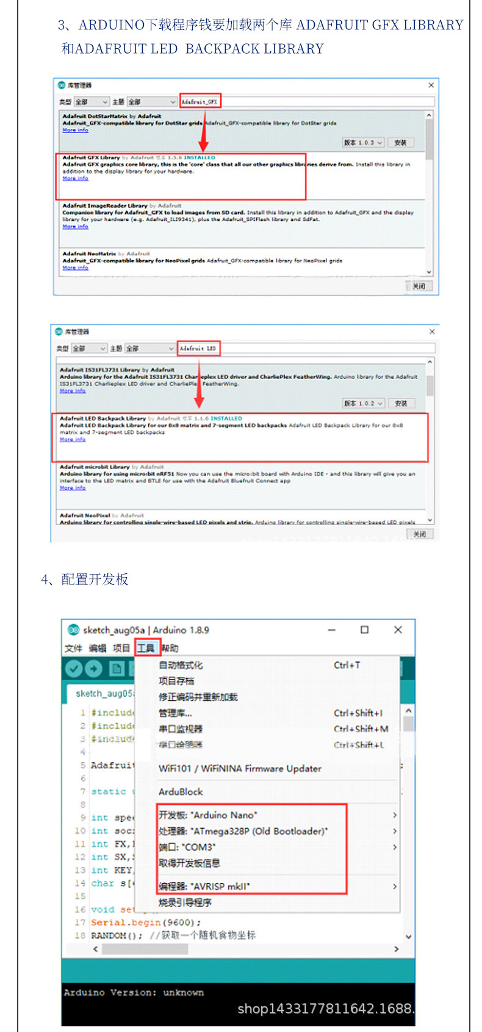Open the 项目 menu in Arduino IDE
The height and width of the screenshot is (1032, 482).
[121, 648]
